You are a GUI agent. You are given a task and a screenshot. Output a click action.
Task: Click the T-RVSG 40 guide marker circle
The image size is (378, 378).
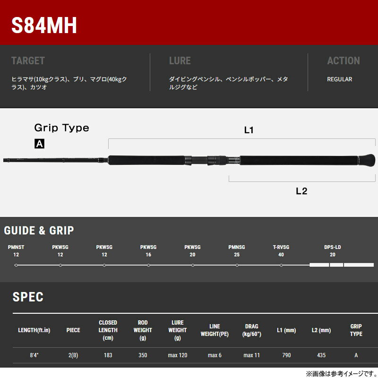click(x=281, y=265)
